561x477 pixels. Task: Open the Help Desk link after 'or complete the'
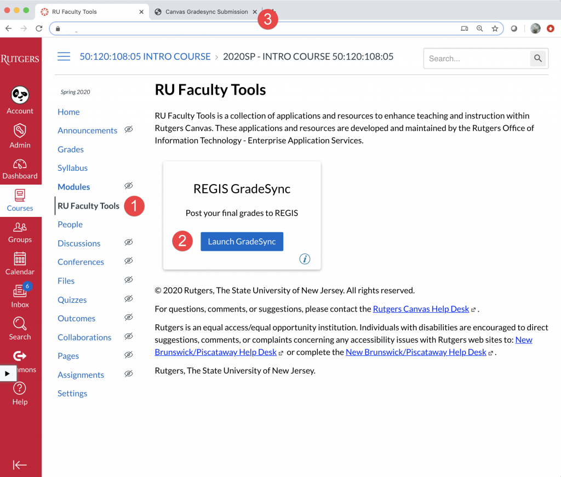(x=416, y=352)
